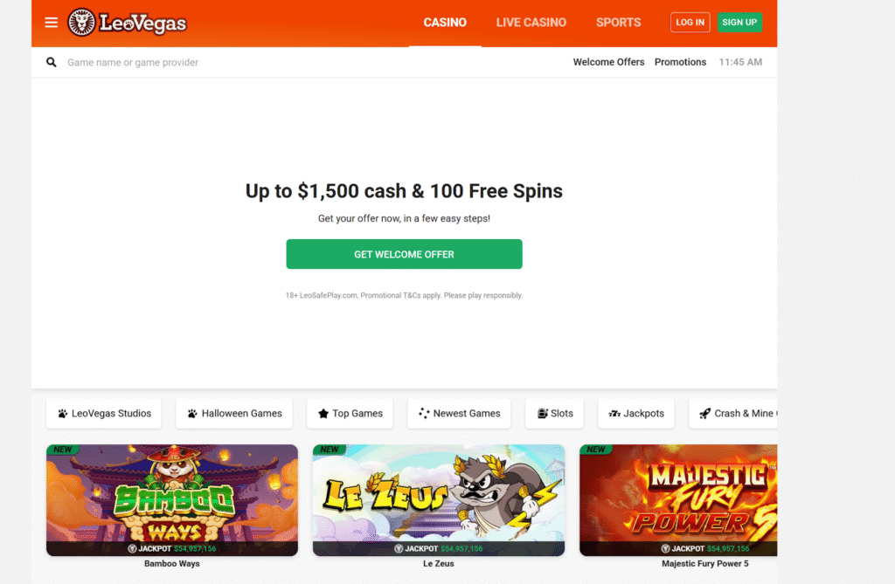Select the LeoVegas Studios paw icon
Viewport: 895px width, 584px height.
(63, 414)
